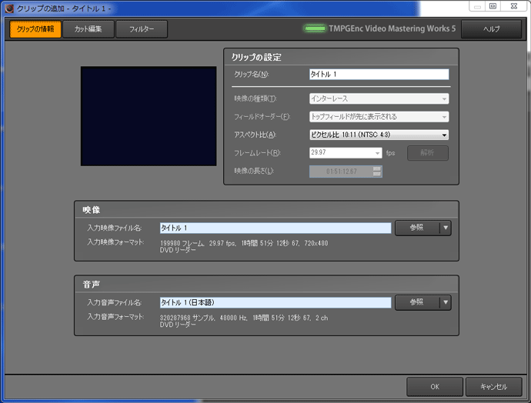Viewport: 531px width, 403px height.
Task: Click the app icon in the title bar
Action: [8, 7]
